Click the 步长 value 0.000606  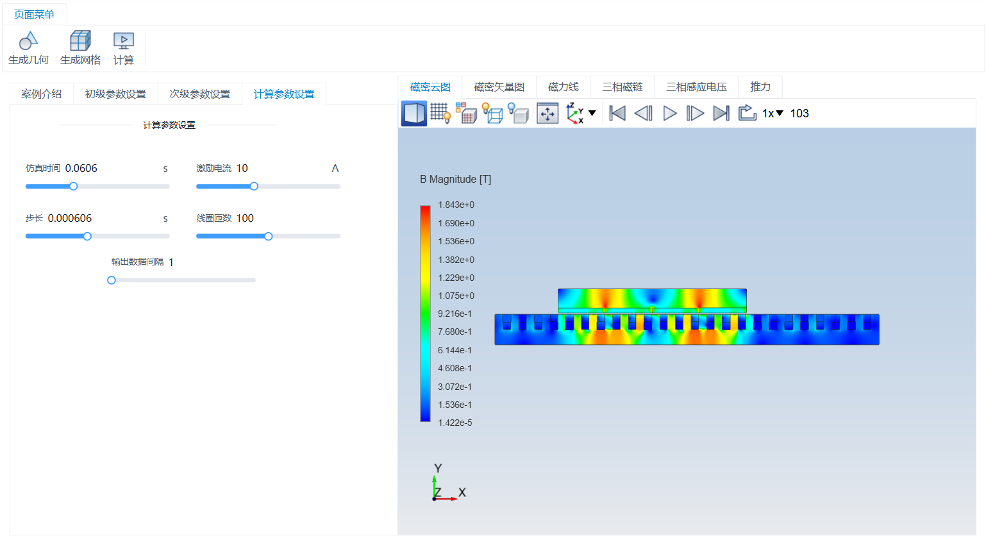pos(70,218)
